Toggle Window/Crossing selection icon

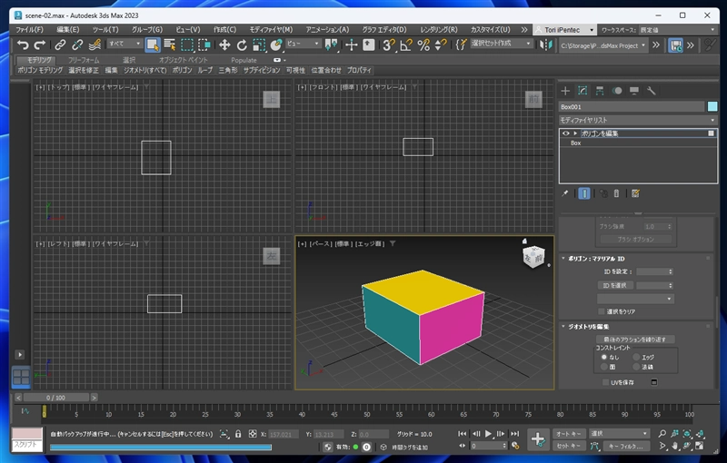tap(204, 44)
